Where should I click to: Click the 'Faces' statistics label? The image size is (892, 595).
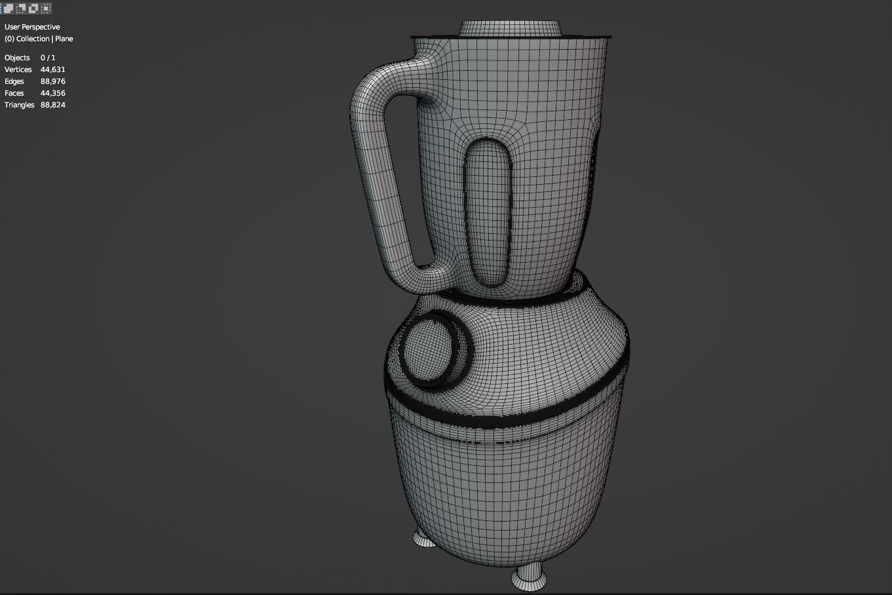tap(14, 93)
